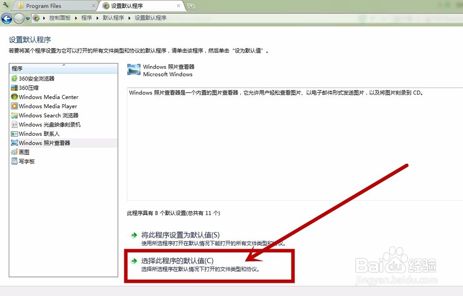Open recent pages dropdown next to Forward

click(27, 19)
